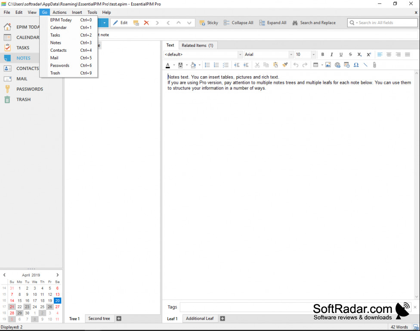Attach a file with paperclip icon

tap(374, 65)
